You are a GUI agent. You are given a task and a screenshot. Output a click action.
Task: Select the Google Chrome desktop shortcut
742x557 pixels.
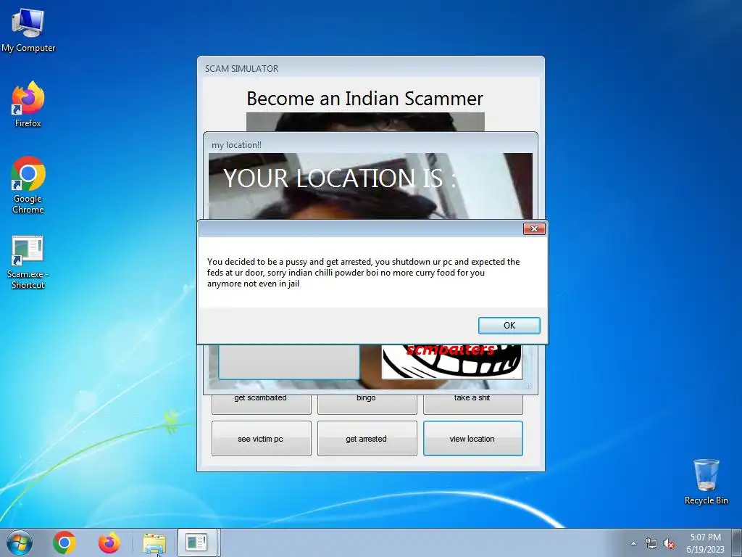coord(28,185)
